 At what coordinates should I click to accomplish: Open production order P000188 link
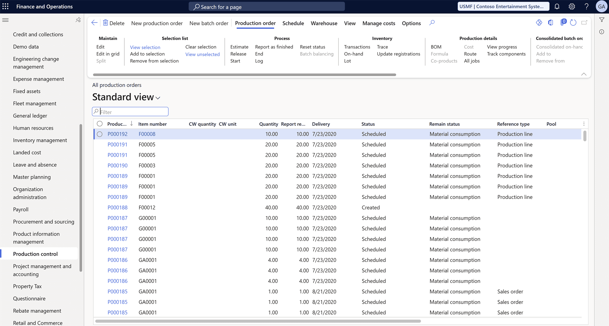[x=117, y=207]
